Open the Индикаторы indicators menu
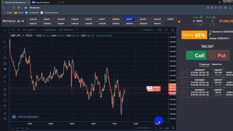The width and height of the screenshot is (233, 131). pyautogui.click(x=48, y=30)
